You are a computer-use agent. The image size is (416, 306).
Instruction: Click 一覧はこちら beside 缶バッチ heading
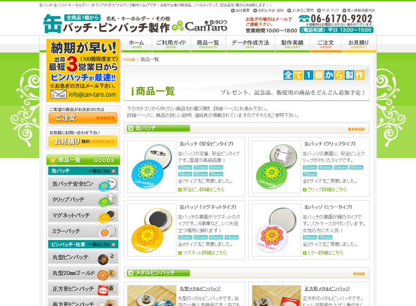click(102, 171)
